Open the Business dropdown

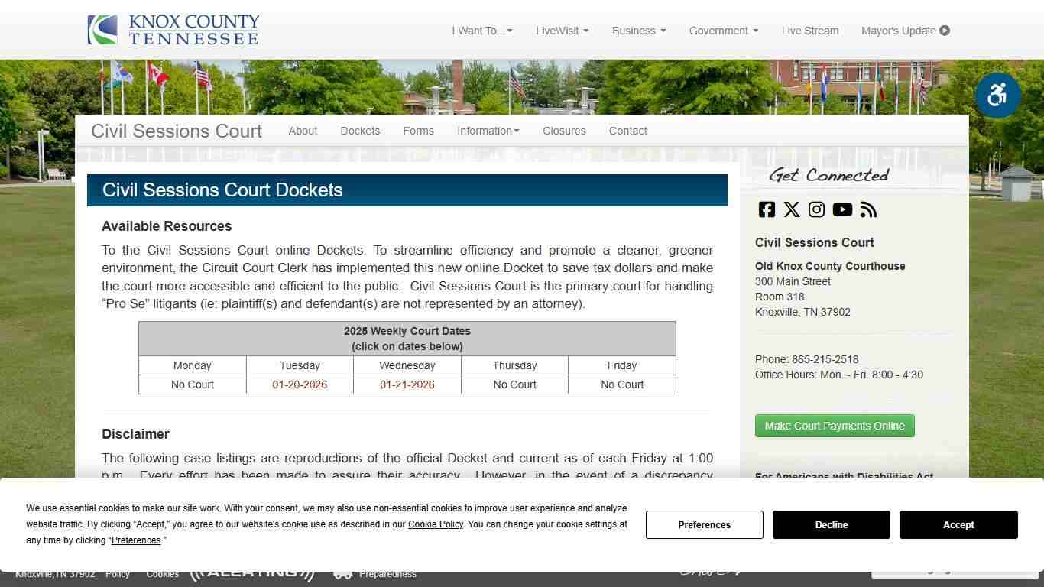point(638,31)
